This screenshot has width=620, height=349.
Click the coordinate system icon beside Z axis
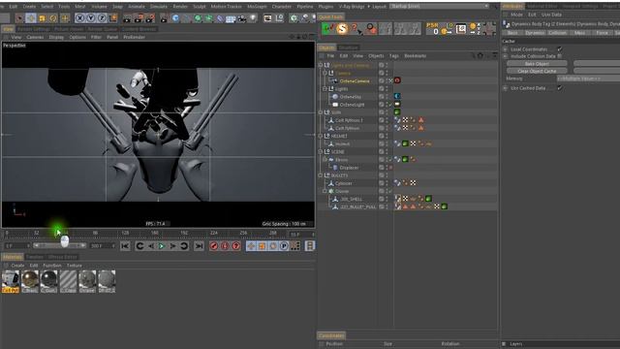[x=113, y=18]
